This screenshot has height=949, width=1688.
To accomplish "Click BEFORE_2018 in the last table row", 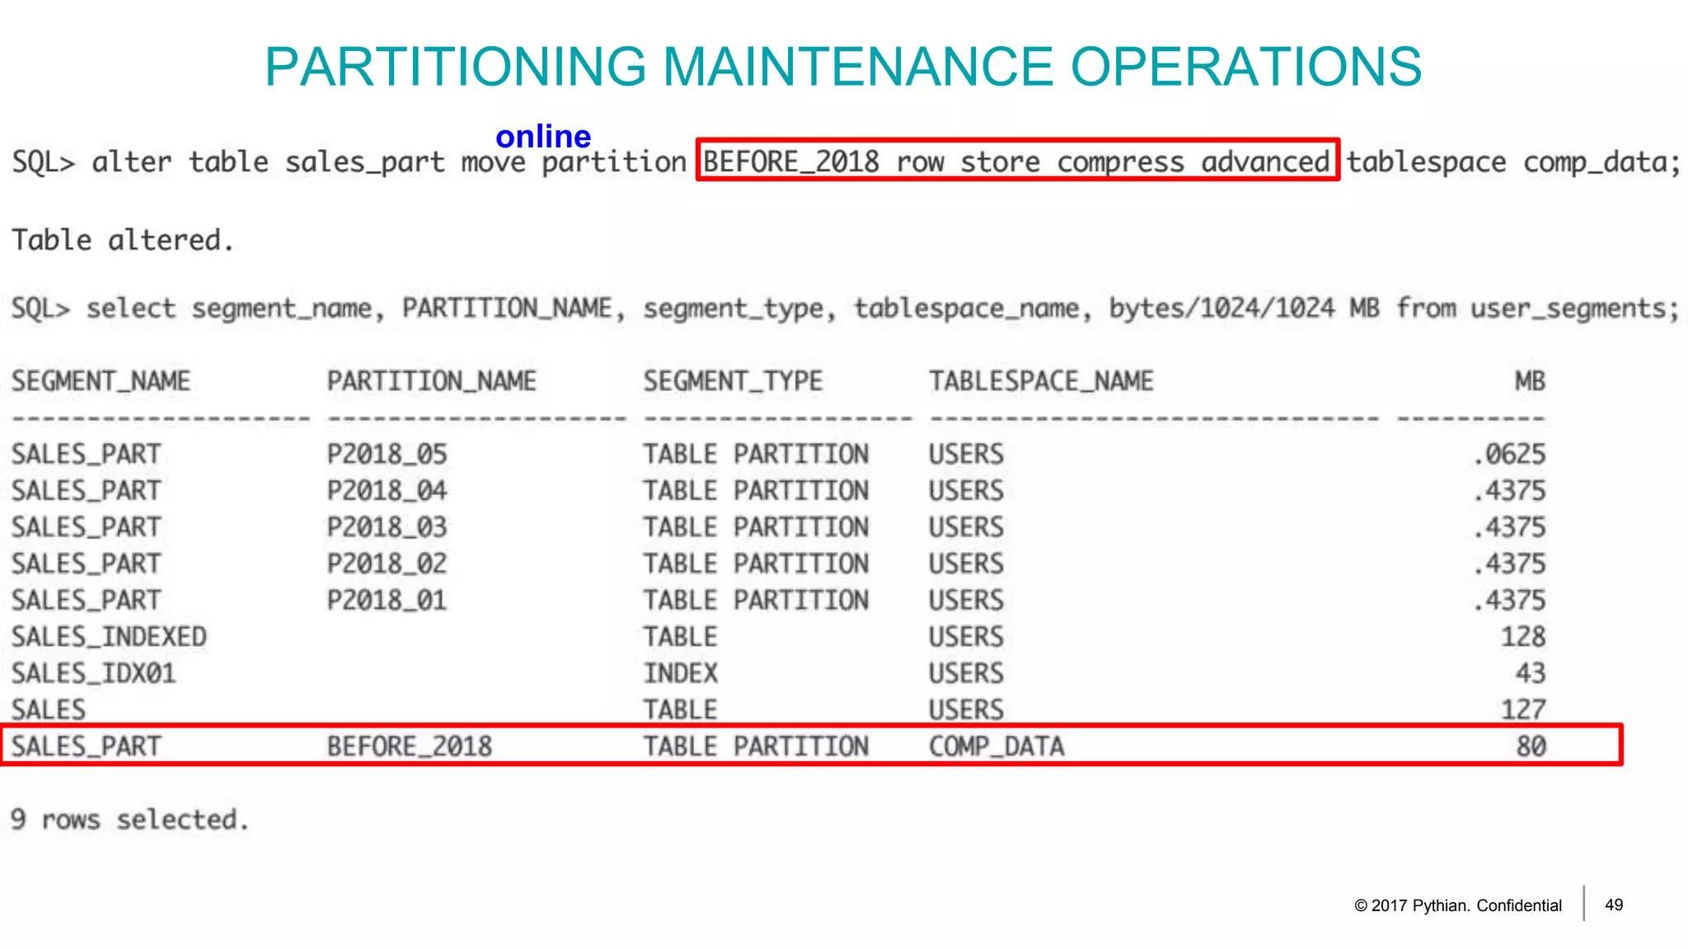I will [409, 746].
